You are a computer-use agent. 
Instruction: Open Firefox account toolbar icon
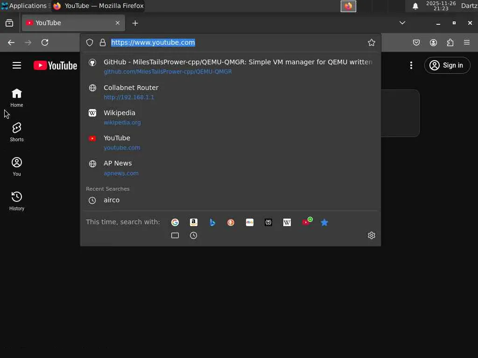click(x=433, y=42)
